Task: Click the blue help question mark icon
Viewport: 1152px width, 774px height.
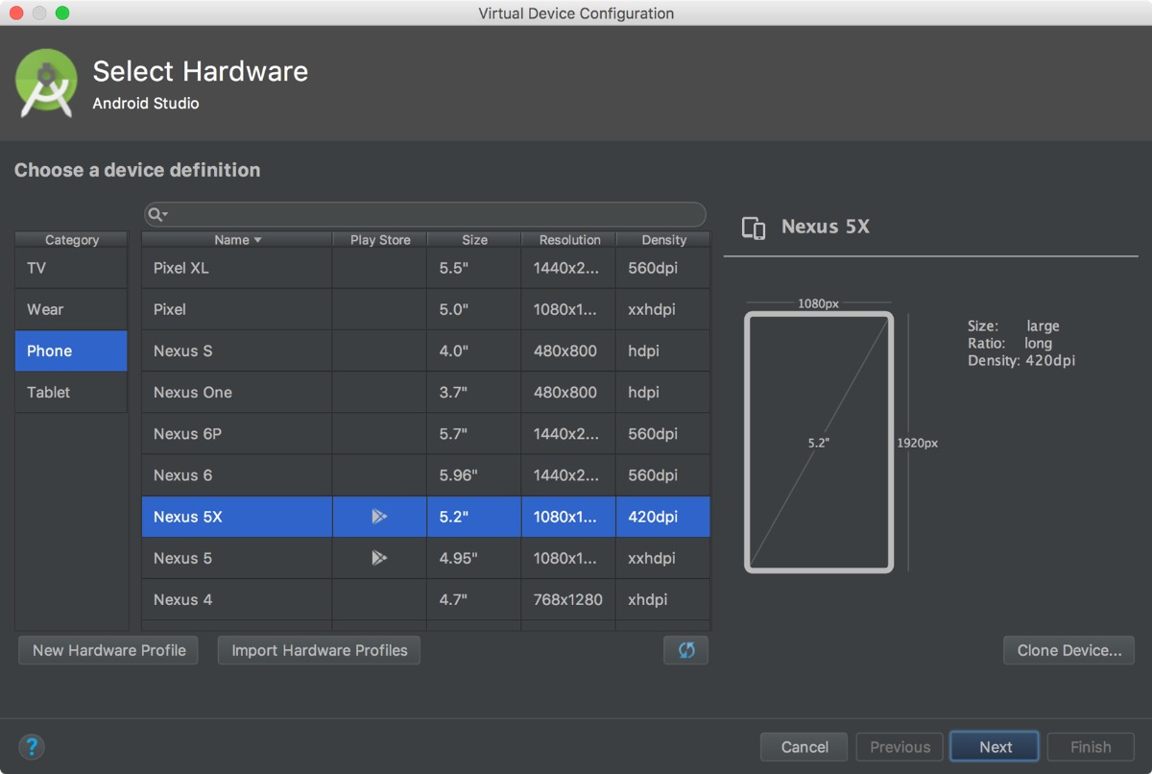Action: point(32,746)
